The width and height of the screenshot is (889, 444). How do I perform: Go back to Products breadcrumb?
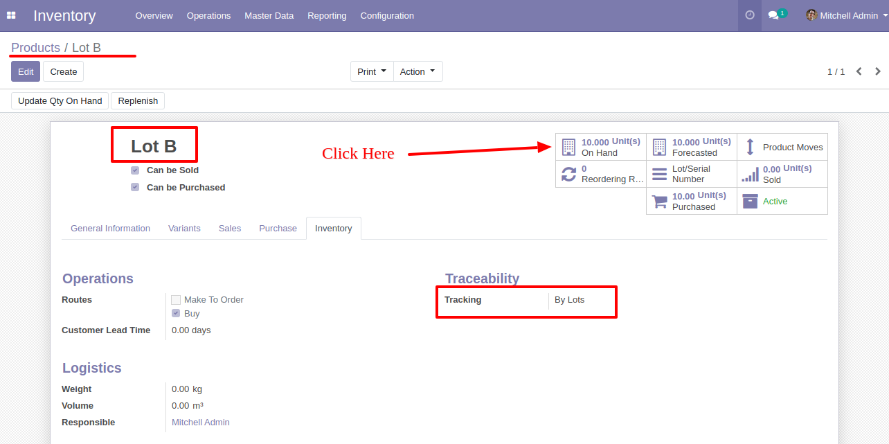(35, 48)
